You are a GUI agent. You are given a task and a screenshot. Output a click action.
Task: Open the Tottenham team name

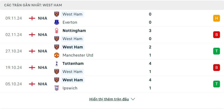[x=73, y=64]
